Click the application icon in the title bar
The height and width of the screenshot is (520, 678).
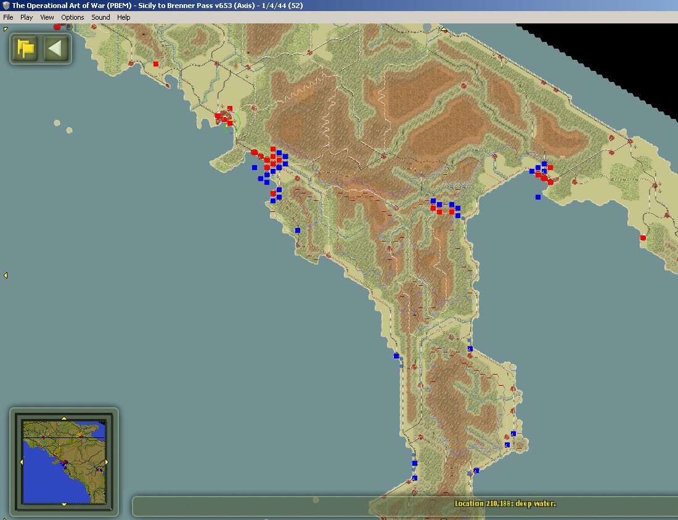point(6,6)
